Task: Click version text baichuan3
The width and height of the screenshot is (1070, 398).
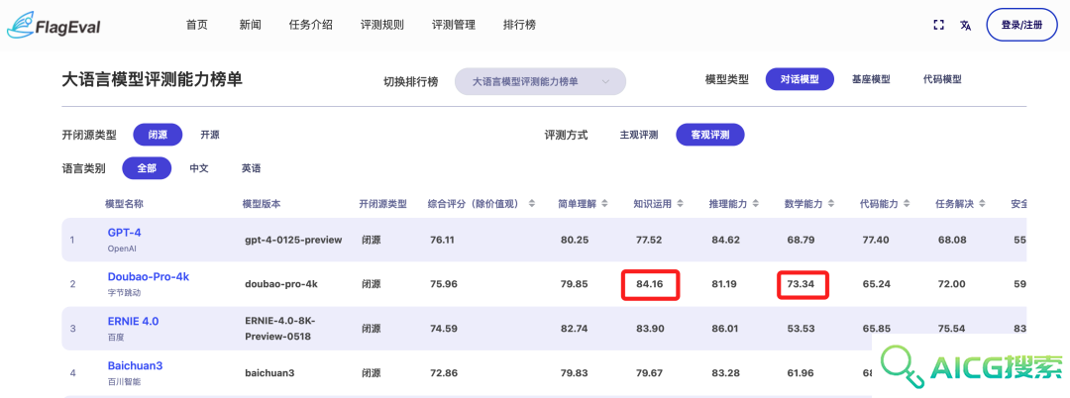Action: point(268,373)
